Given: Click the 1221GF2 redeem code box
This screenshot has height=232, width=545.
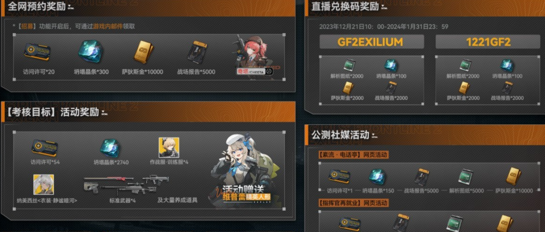Looking at the screenshot, I should 488,42.
